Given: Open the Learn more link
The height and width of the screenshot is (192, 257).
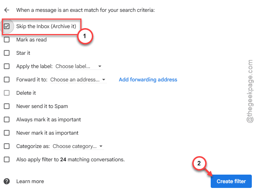Looking at the screenshot, I should (30, 181).
